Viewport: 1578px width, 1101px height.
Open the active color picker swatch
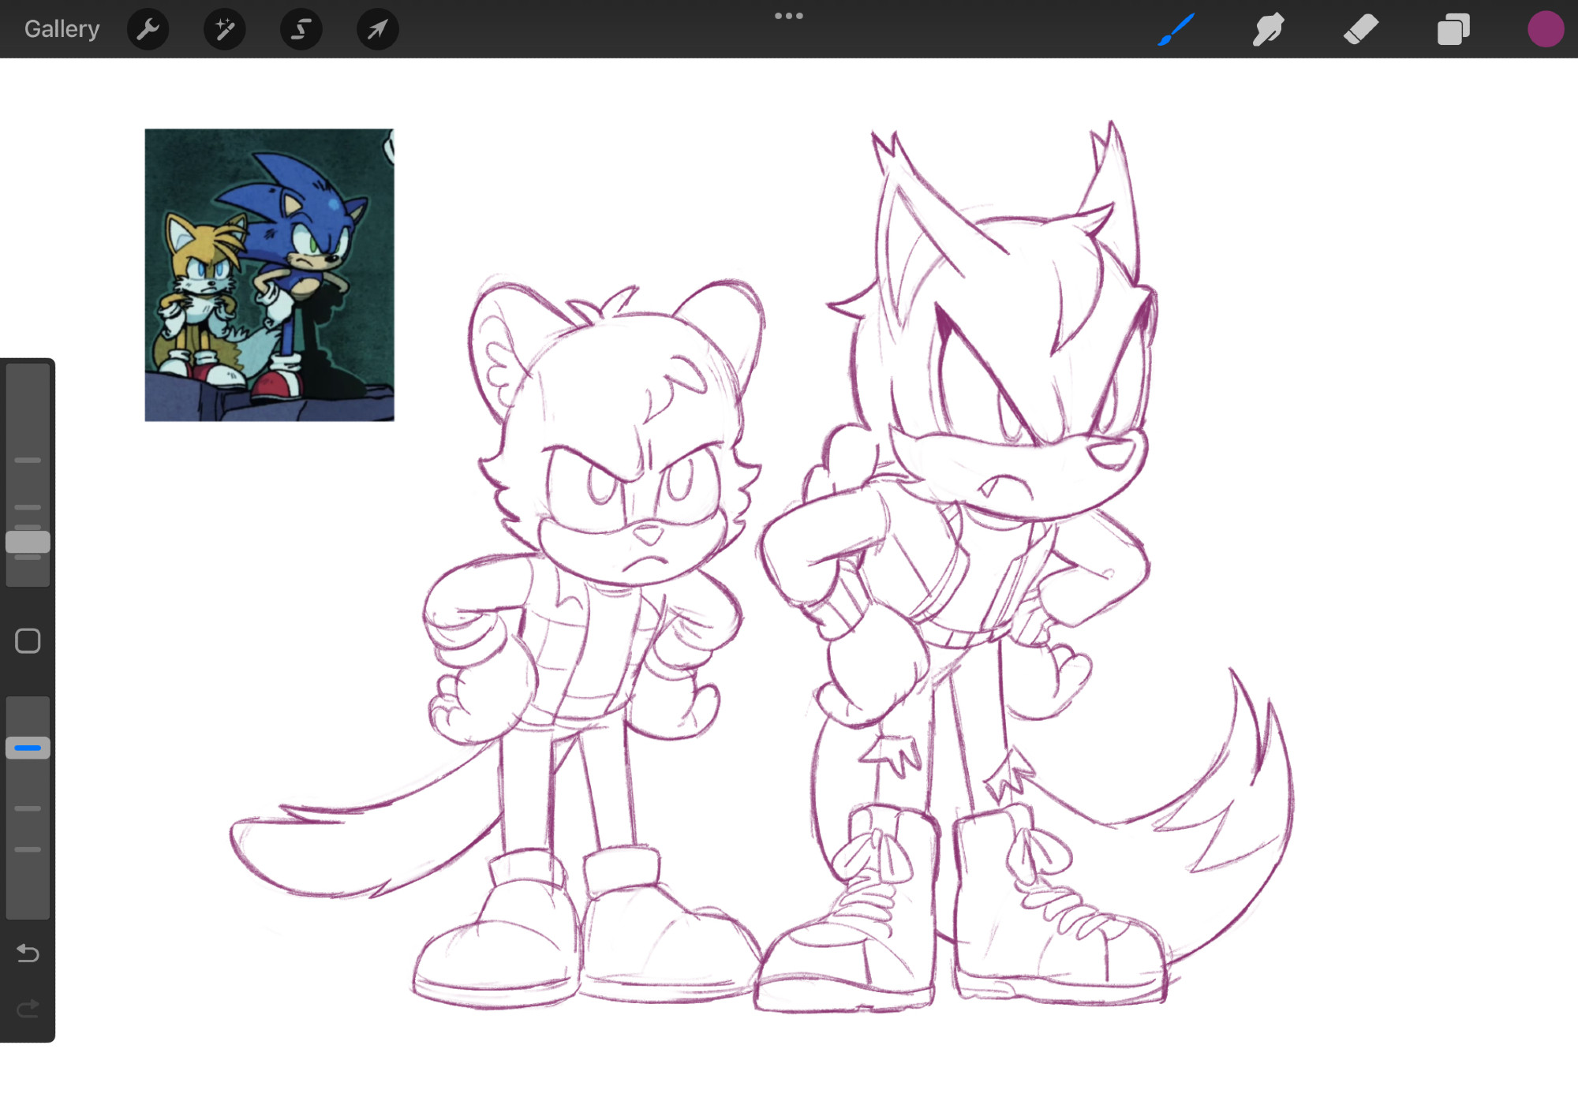point(1545,30)
